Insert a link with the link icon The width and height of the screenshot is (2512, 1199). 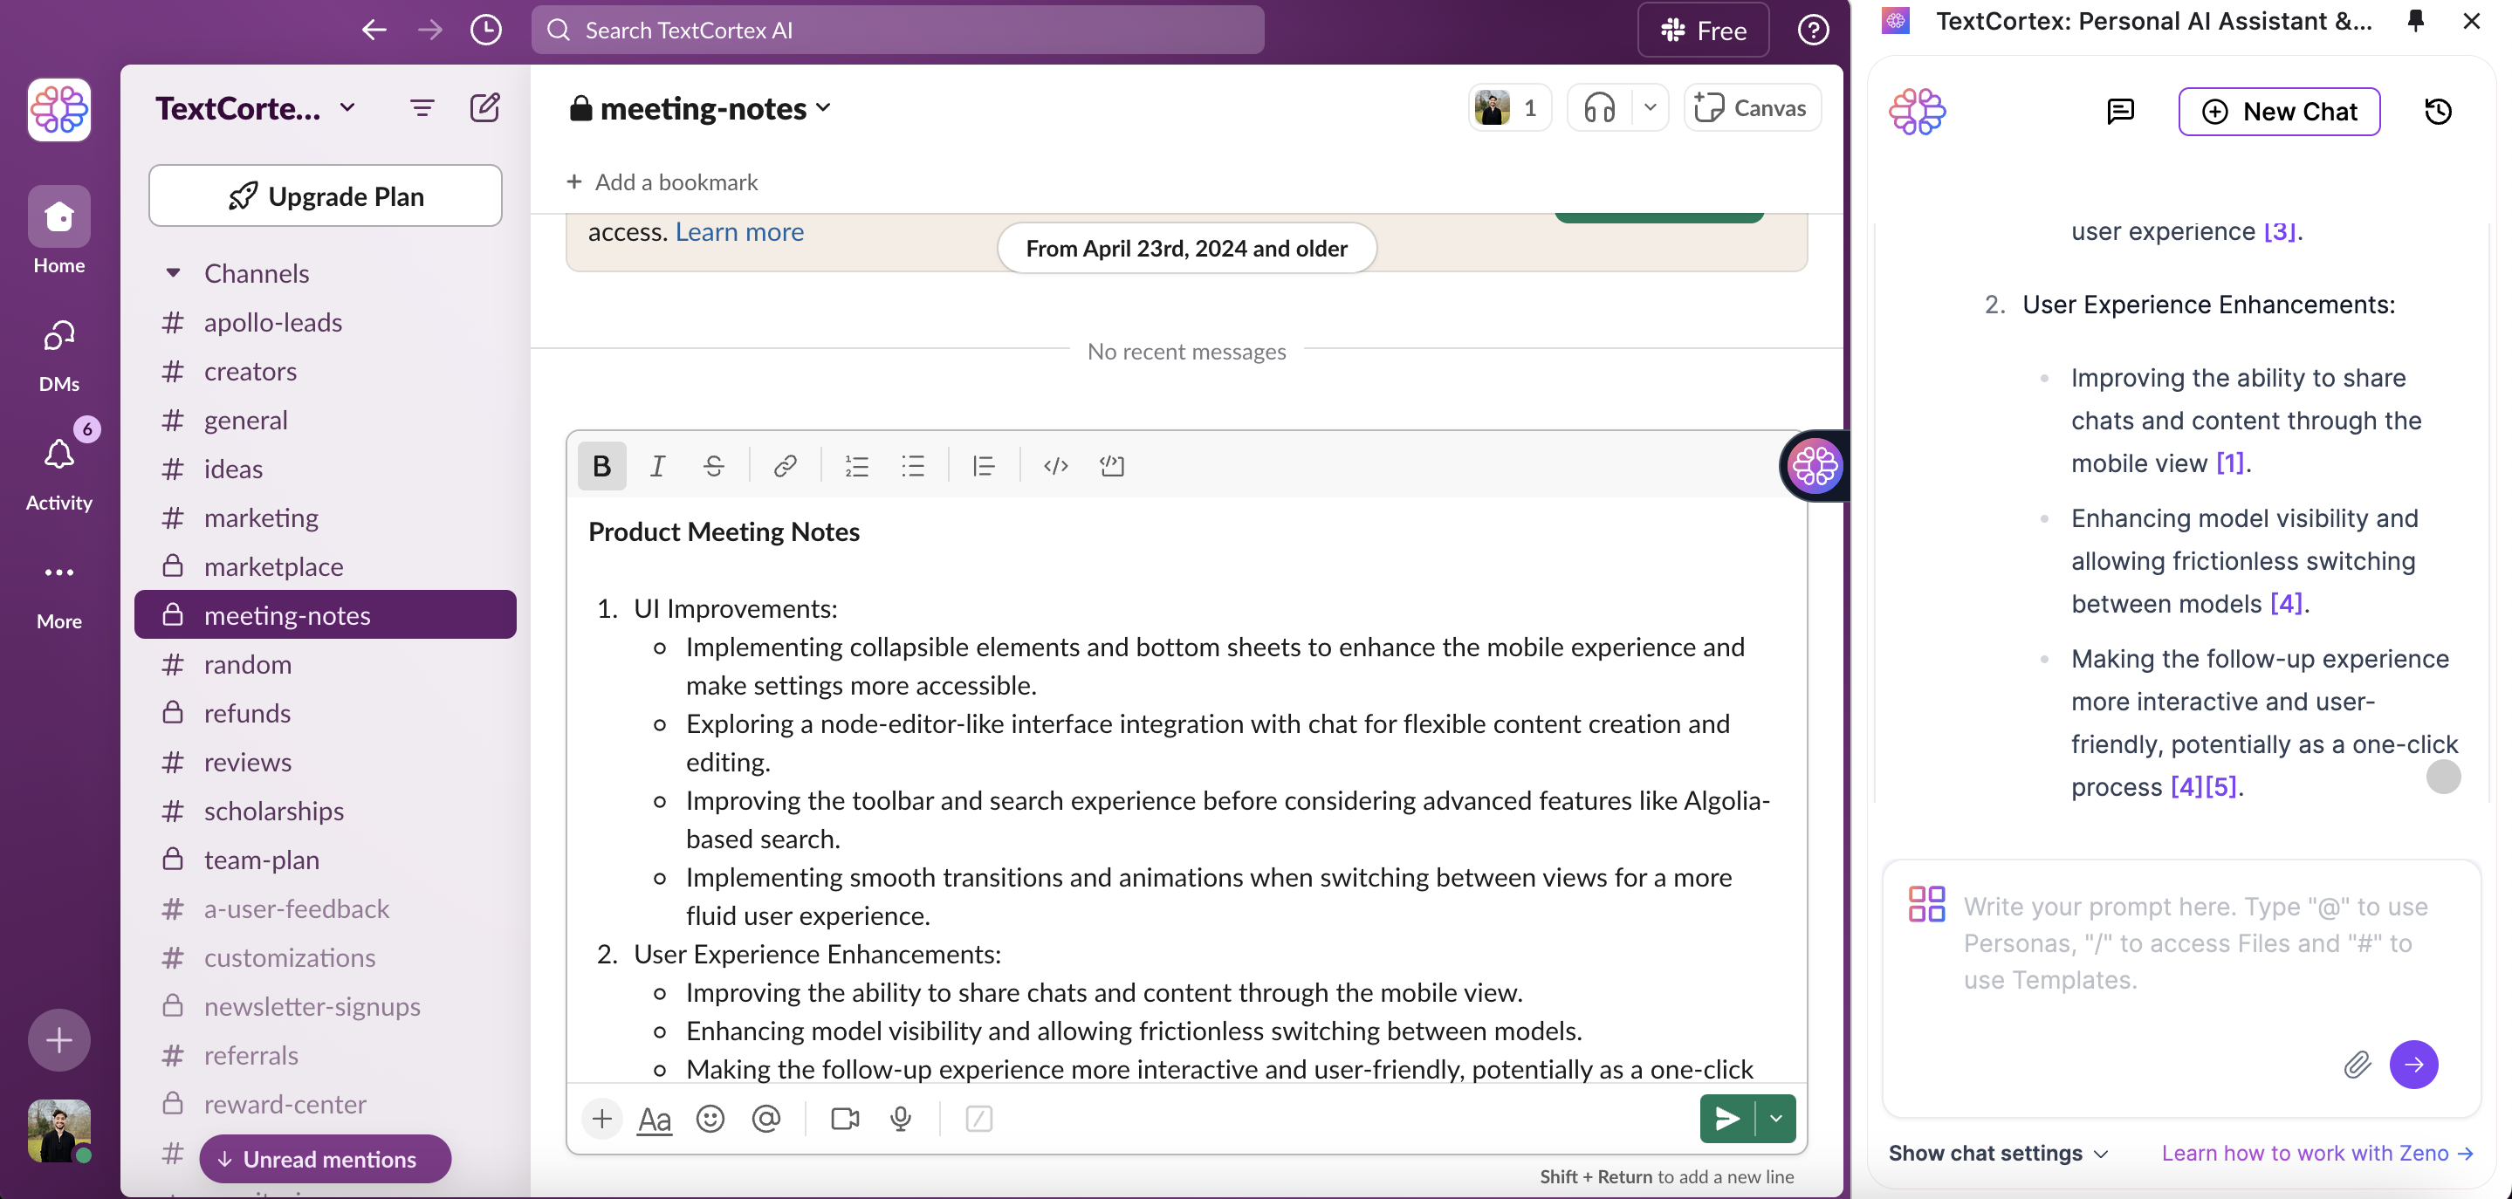tap(785, 466)
